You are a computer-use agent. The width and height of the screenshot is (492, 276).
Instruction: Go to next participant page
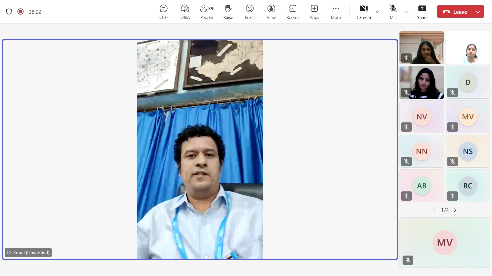point(455,210)
